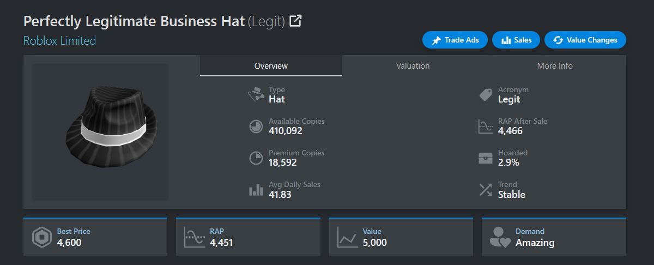Click the Available Copies pie icon

tap(256, 127)
